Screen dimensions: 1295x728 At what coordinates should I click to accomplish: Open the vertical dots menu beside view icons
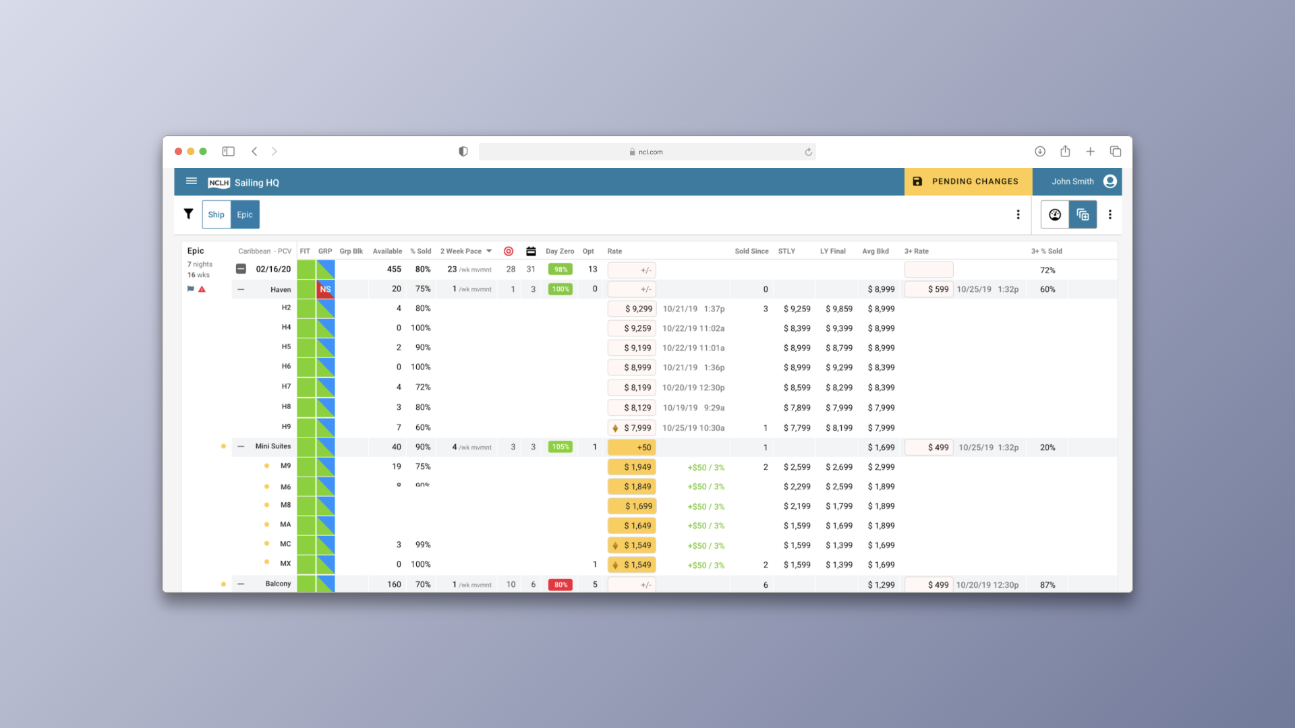[1110, 214]
